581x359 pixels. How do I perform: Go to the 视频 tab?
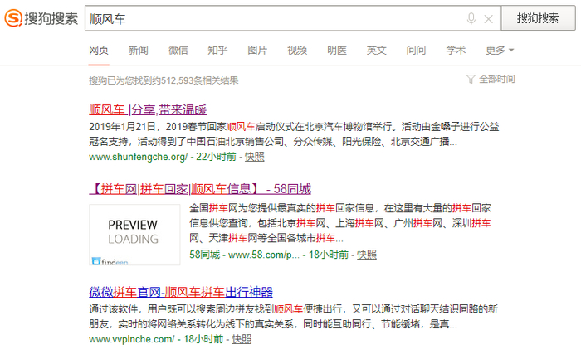click(297, 50)
